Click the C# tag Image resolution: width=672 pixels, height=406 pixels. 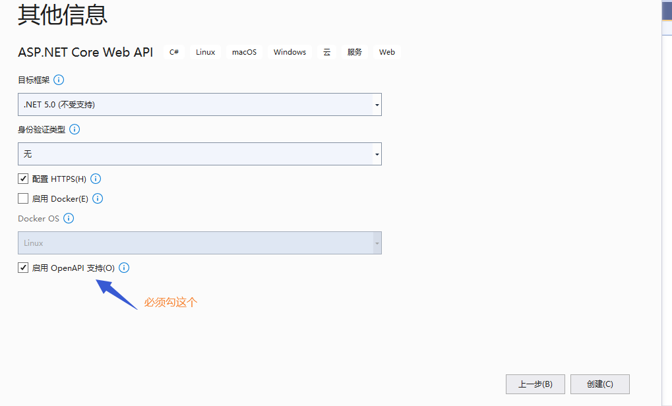pos(174,52)
